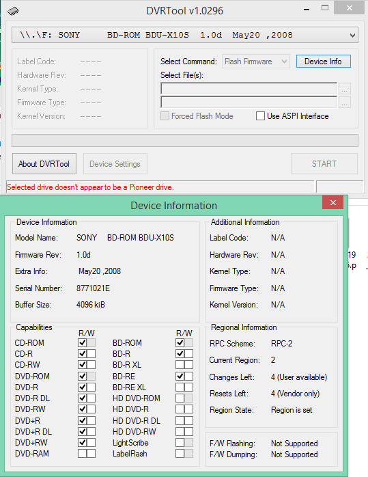This screenshot has height=477, width=368.
Task: Minimize the DVRTool window
Action: pyautogui.click(x=307, y=10)
